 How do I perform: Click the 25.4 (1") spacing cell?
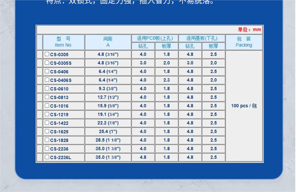(108, 131)
